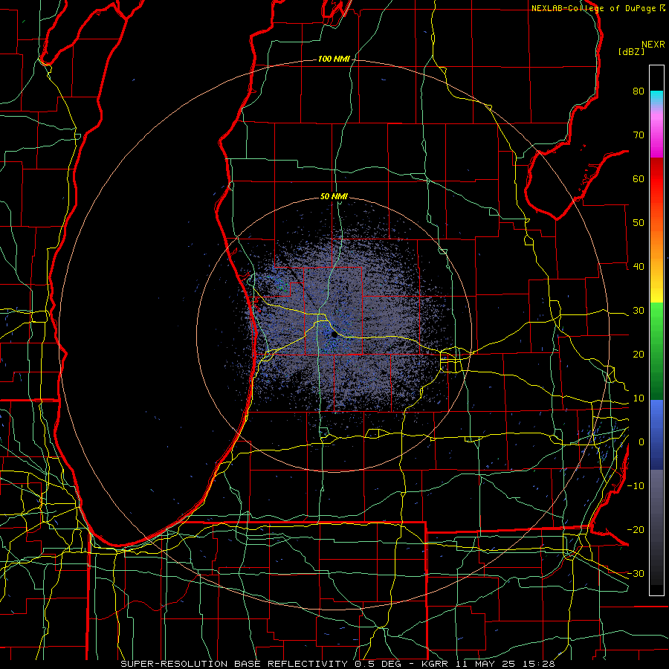Click the -30 dBZ scale value
669x669 pixels.
pos(636,573)
